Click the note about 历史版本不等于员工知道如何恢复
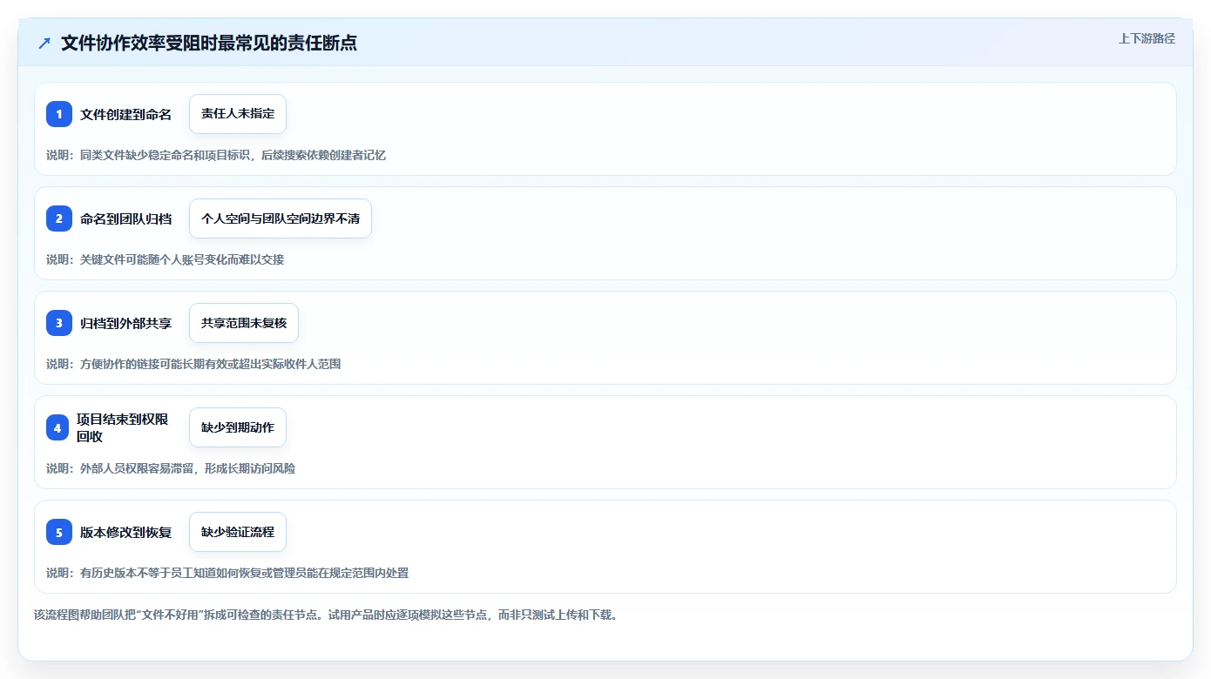 pyautogui.click(x=227, y=573)
